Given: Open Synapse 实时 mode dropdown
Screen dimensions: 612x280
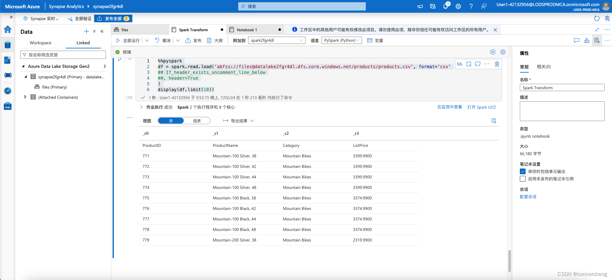Looking at the screenshot, I should tap(41, 18).
